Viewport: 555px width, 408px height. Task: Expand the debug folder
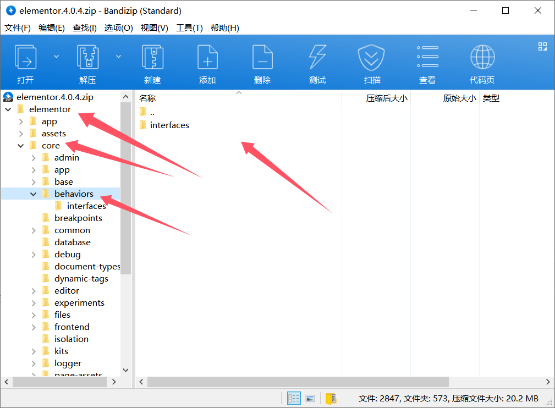[34, 255]
